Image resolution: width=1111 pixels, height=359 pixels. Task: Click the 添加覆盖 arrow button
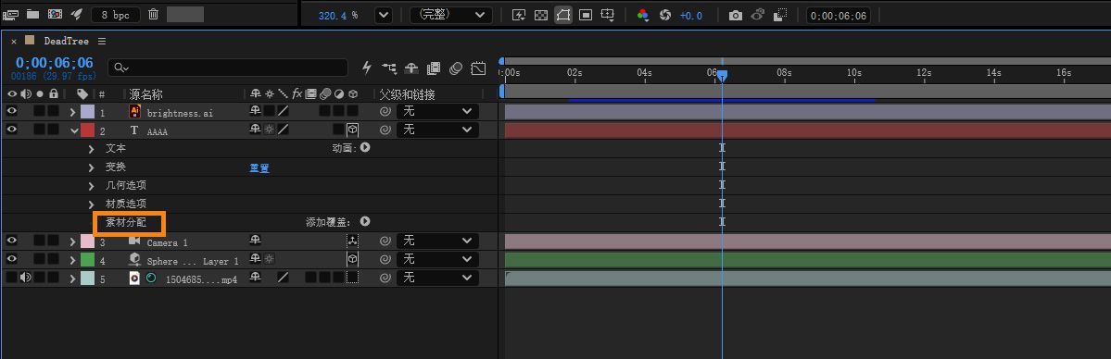click(365, 222)
